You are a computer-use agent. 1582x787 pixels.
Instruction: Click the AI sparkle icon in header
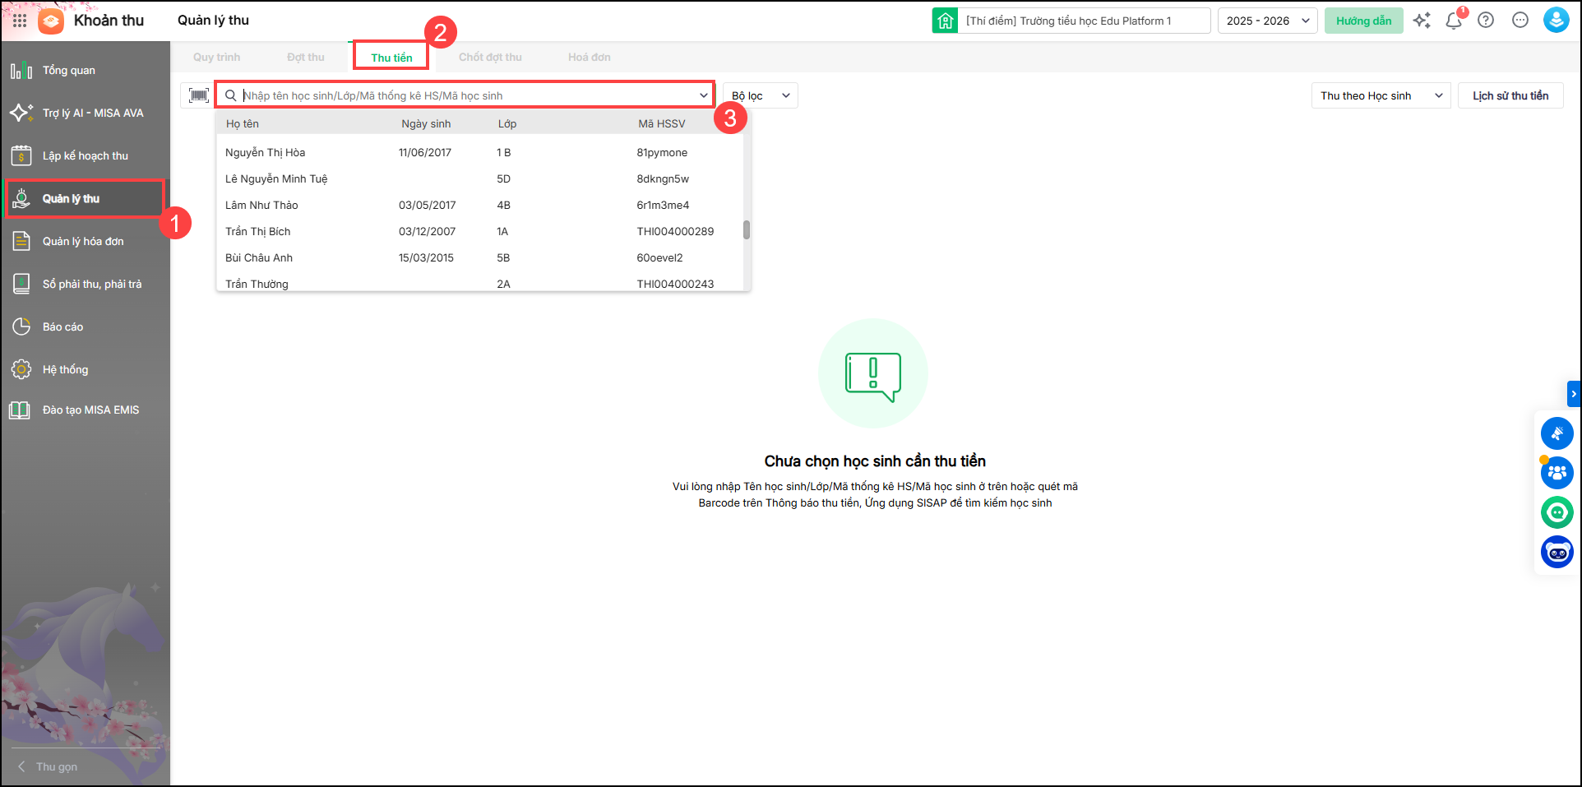[1422, 21]
